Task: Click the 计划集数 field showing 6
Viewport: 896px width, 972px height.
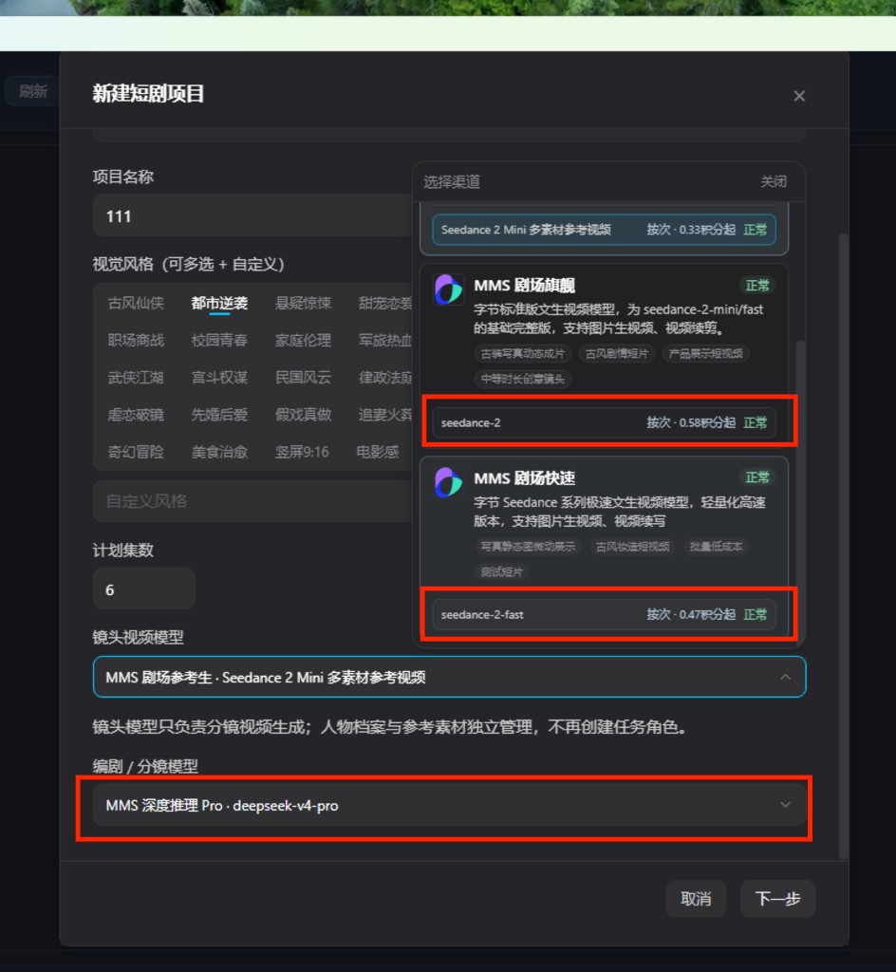Action: [143, 589]
